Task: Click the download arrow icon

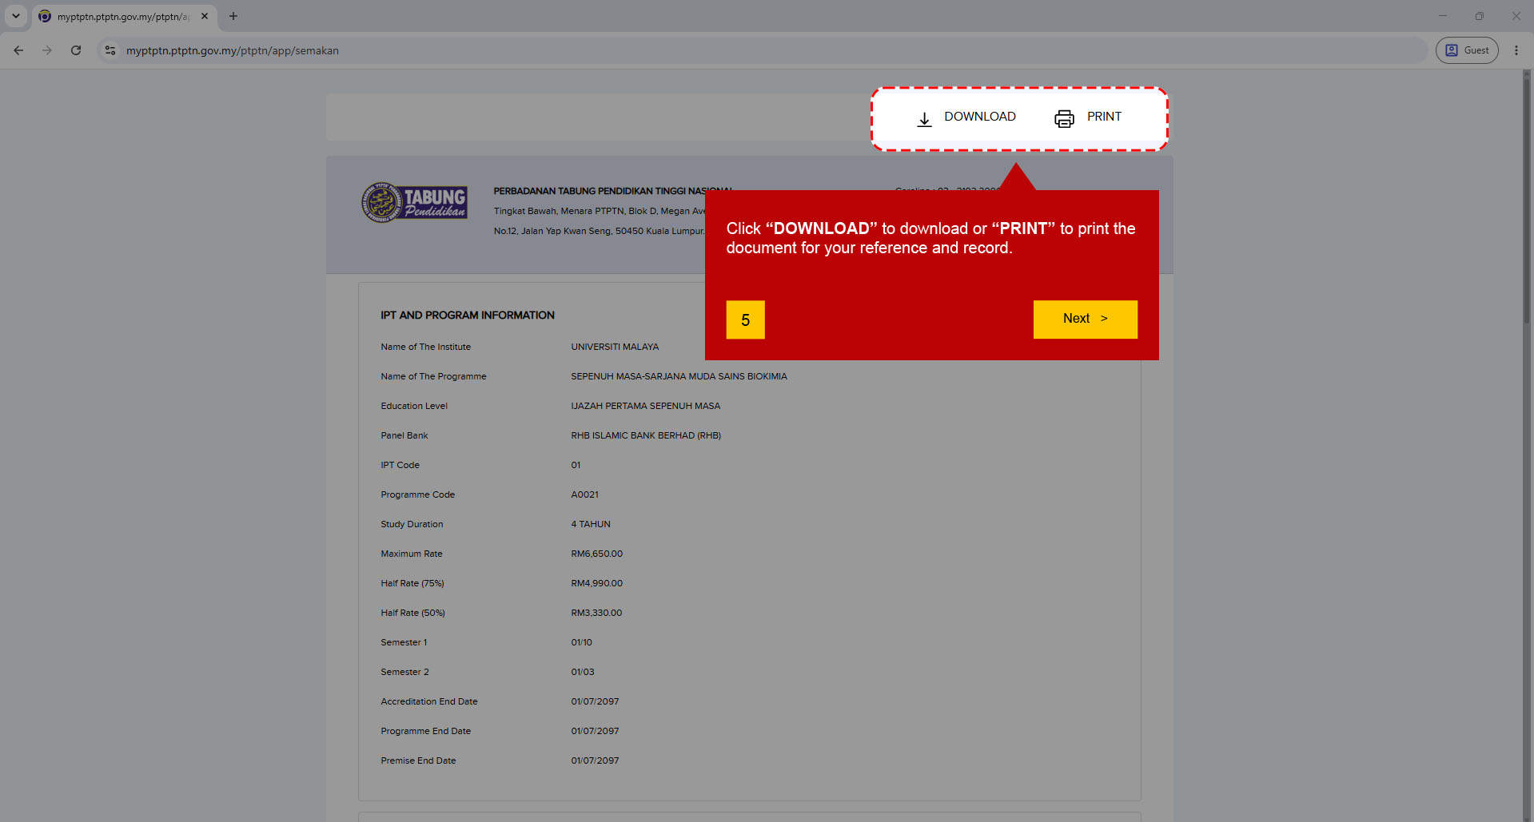Action: click(x=924, y=119)
